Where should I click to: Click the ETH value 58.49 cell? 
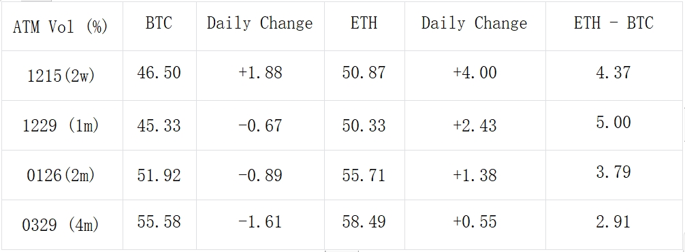[364, 225]
